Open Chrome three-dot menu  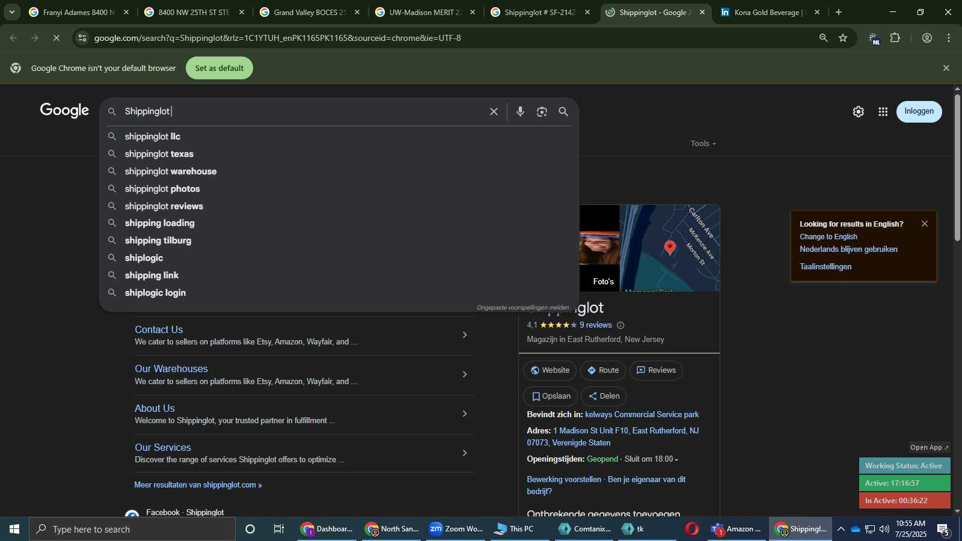[x=949, y=38]
